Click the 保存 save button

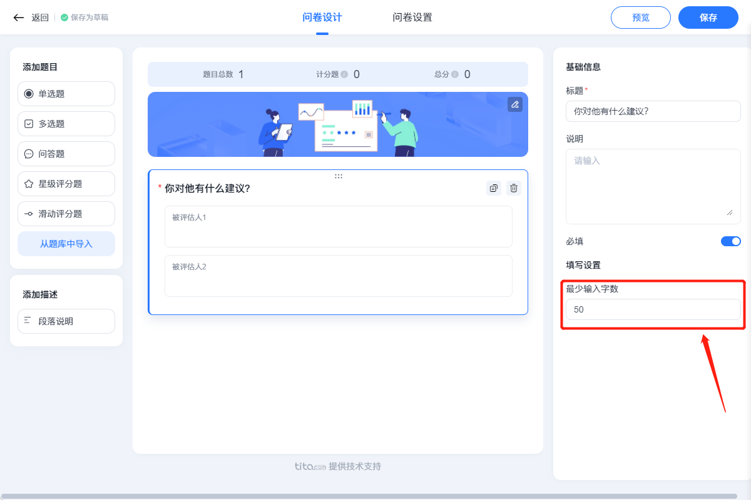708,17
